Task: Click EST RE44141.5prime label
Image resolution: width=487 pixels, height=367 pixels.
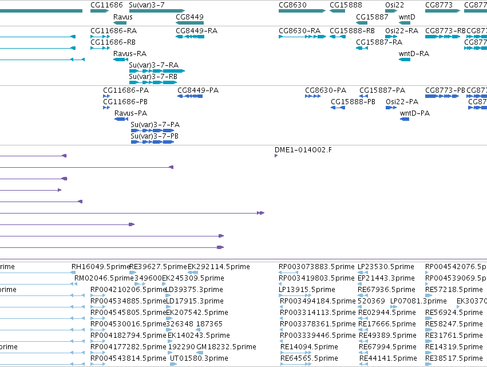Action: pos(388,358)
